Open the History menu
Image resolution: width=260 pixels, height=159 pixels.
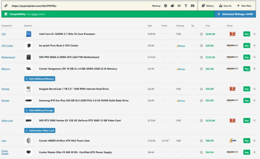(x=208, y=6)
